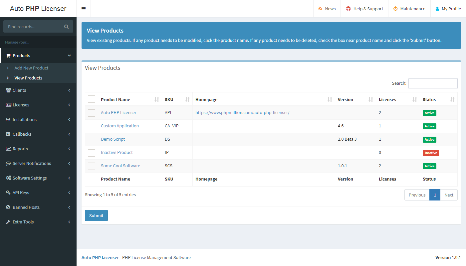Collapse the Products sidebar section
This screenshot has height=266, width=466.
pyautogui.click(x=69, y=56)
